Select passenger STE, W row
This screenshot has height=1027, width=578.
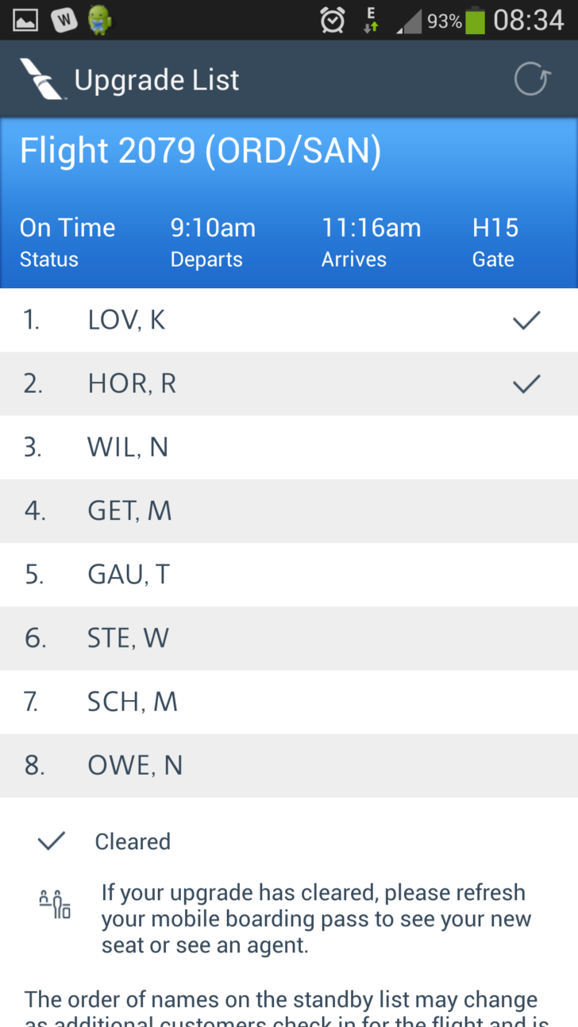[x=289, y=638]
